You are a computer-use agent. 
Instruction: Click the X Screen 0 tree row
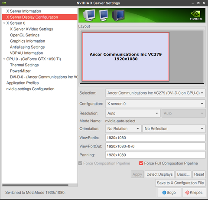coord(40,23)
